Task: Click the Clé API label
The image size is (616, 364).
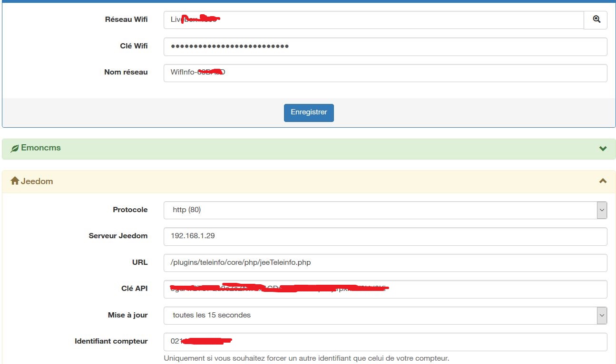Action: pos(134,289)
